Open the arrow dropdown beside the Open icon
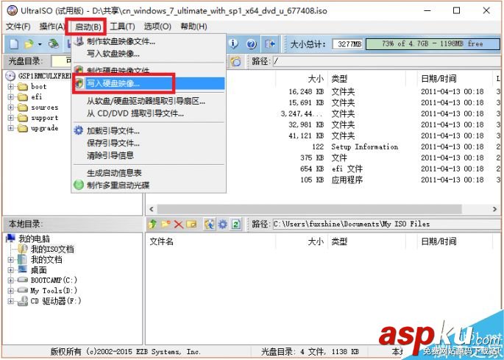Image resolution: width=504 pixels, height=360 pixels. (x=40, y=44)
